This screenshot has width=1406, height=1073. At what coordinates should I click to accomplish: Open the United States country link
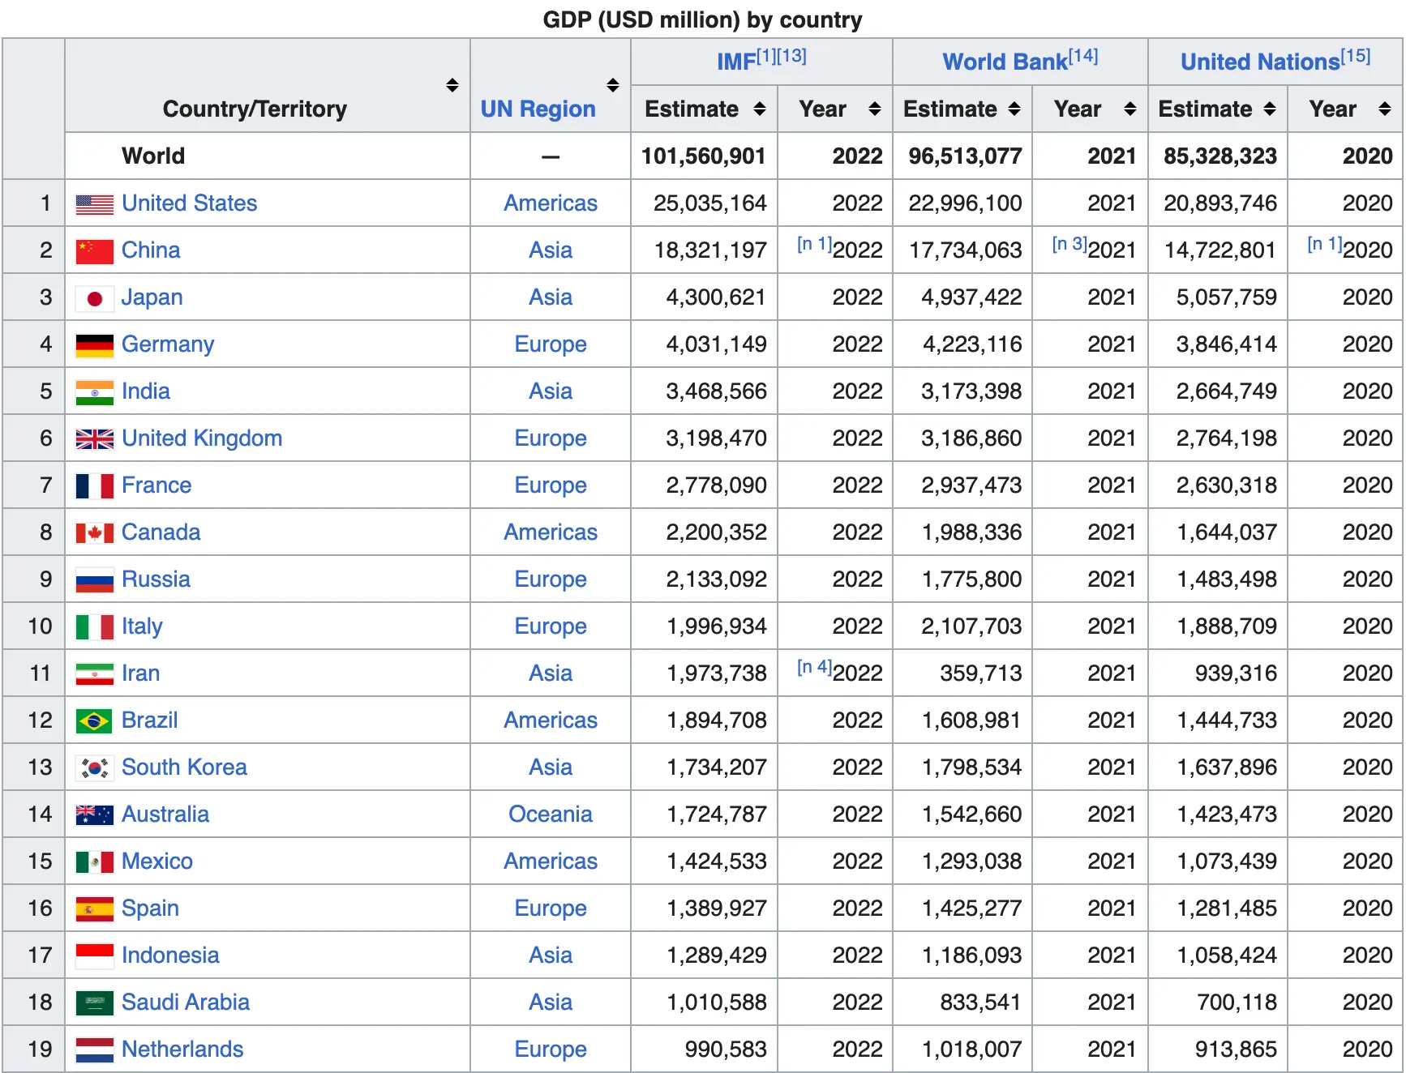[189, 203]
